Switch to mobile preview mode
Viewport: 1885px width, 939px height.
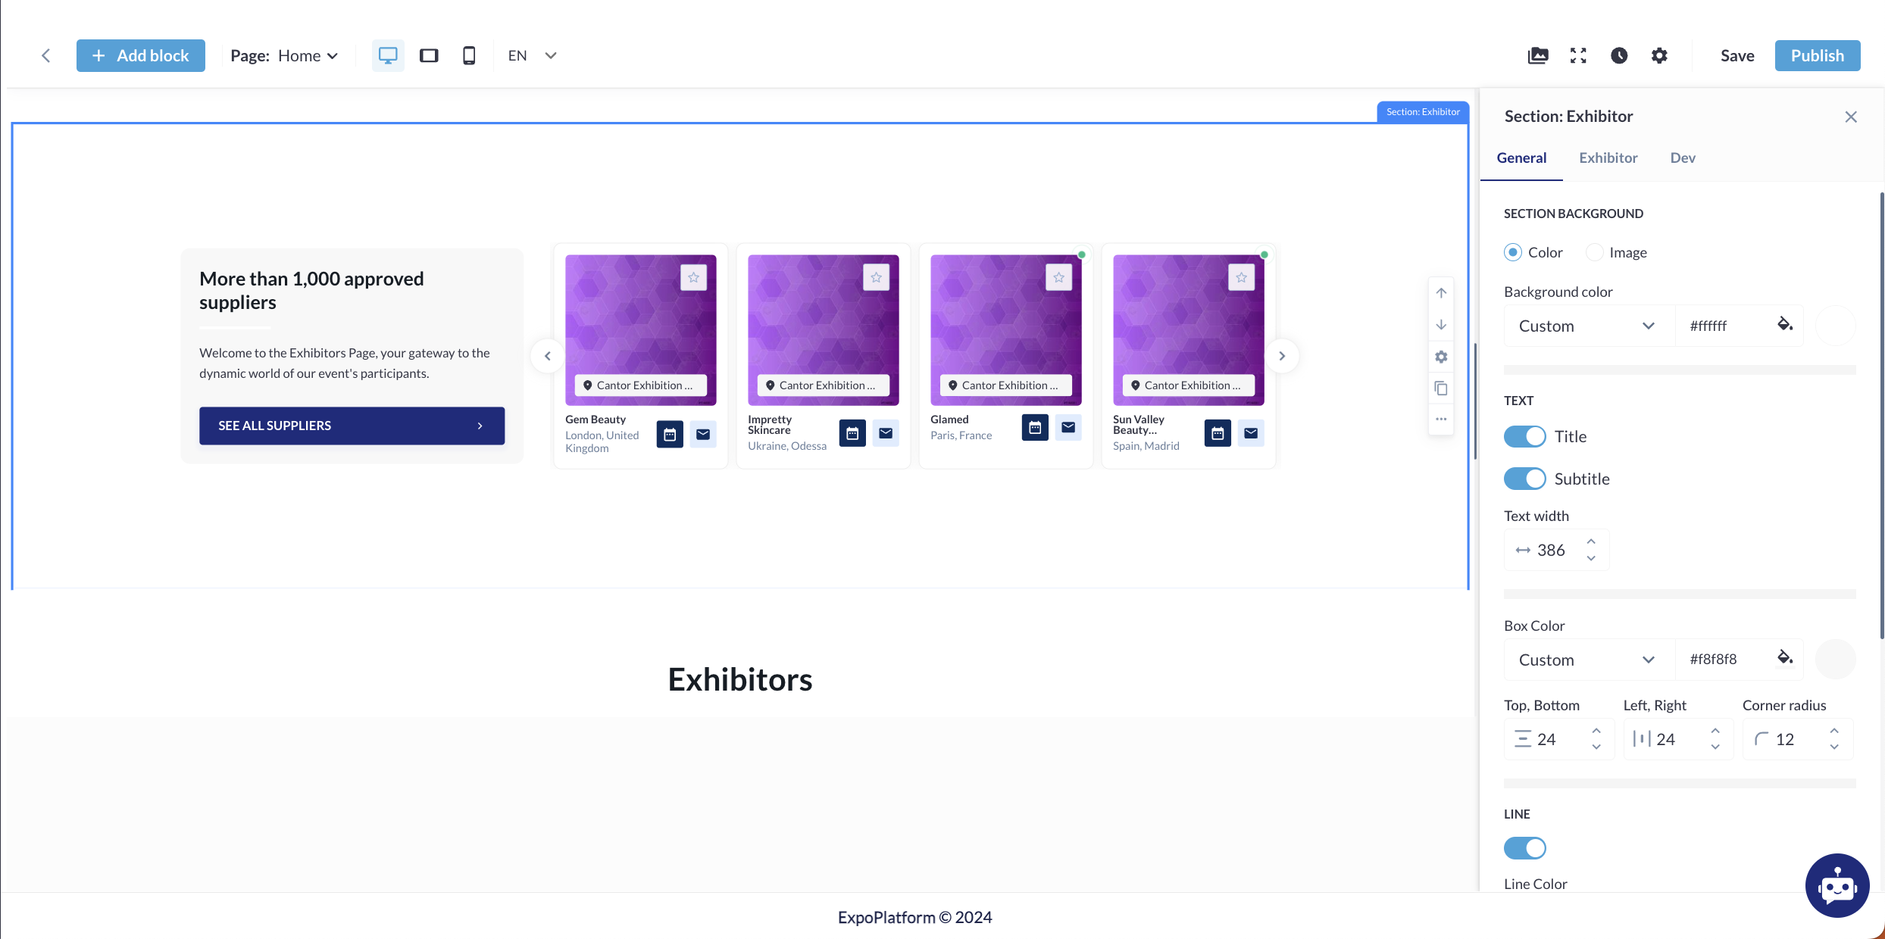[469, 55]
